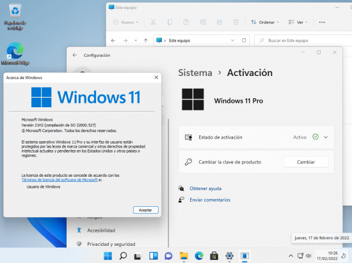Open the taskbar Search
The image size is (352, 263).
pos(123,255)
